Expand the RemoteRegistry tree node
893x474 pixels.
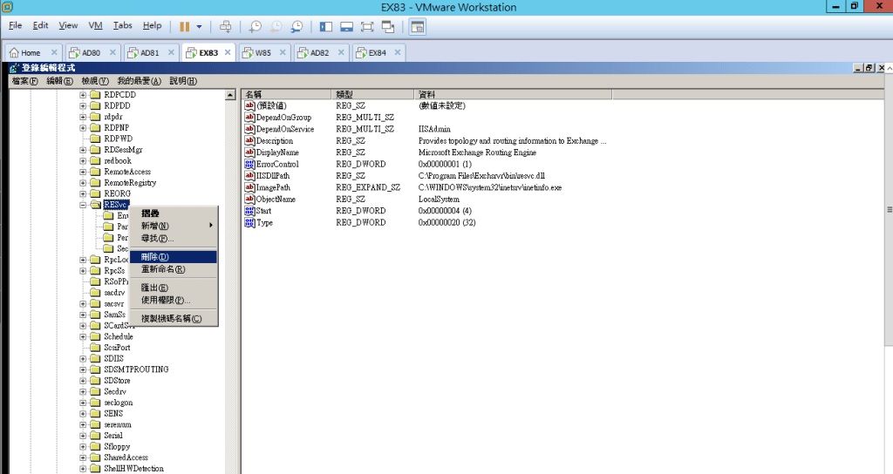(84, 183)
